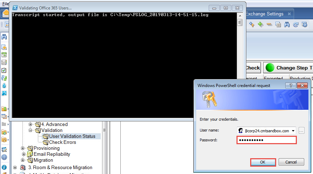
Task: Click the blue info icon in left sidebar
Action: pyautogui.click(x=4, y=167)
